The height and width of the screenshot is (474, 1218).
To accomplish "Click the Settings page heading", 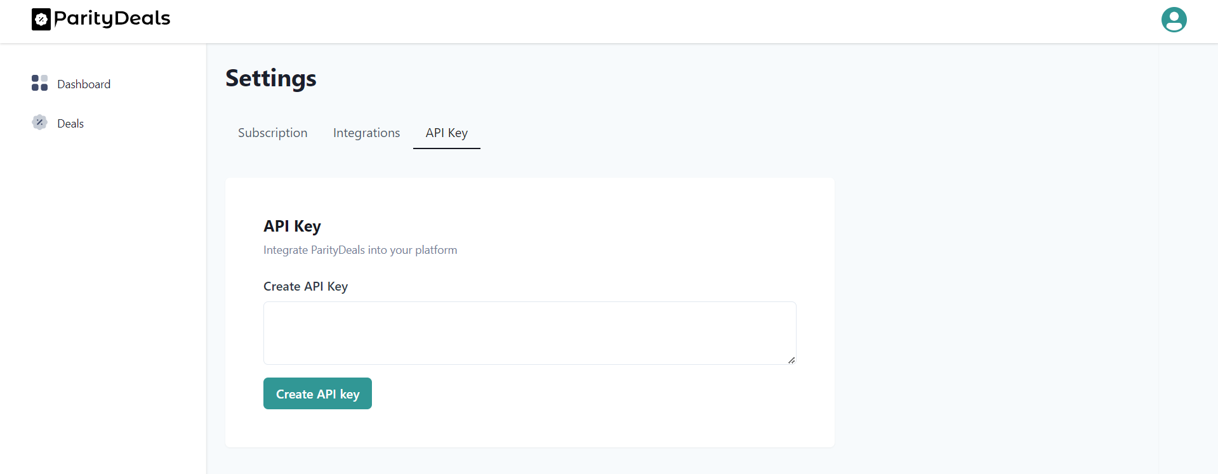I will 271,78.
